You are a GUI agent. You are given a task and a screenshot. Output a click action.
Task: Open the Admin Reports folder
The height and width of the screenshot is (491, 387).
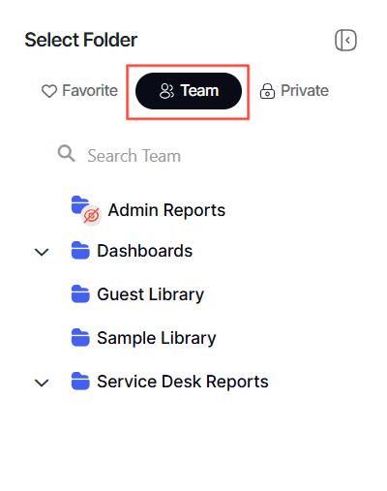coord(166,210)
